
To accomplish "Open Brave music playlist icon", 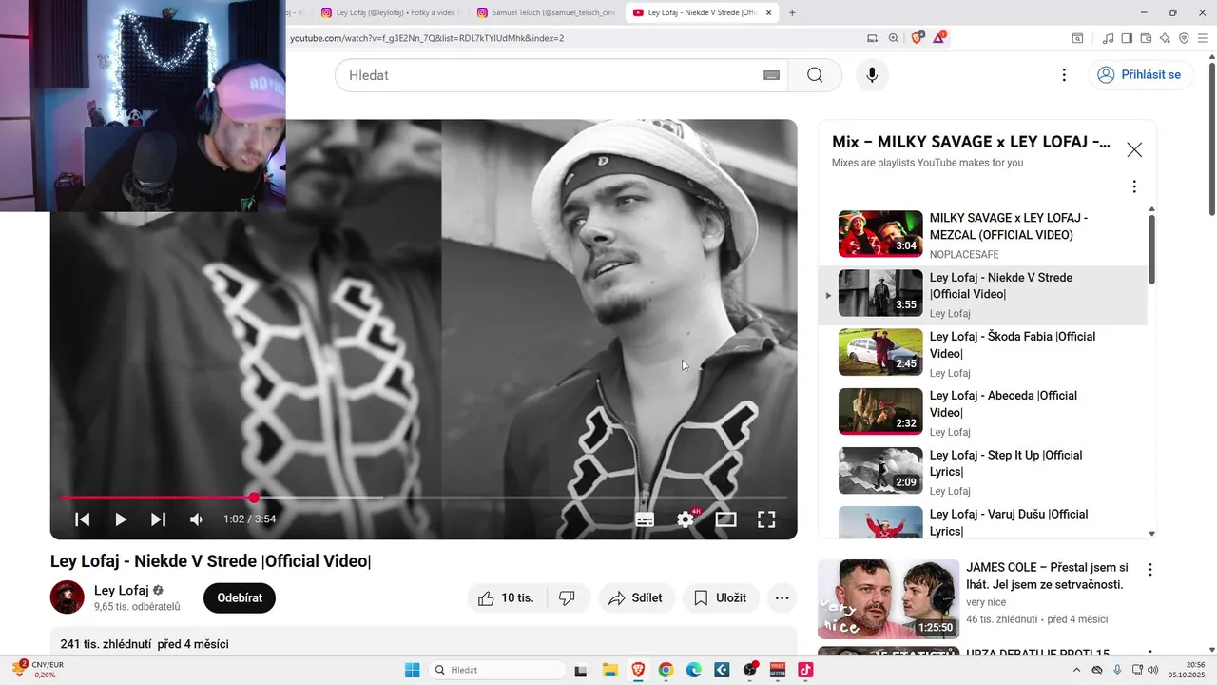I will coord(1108,38).
